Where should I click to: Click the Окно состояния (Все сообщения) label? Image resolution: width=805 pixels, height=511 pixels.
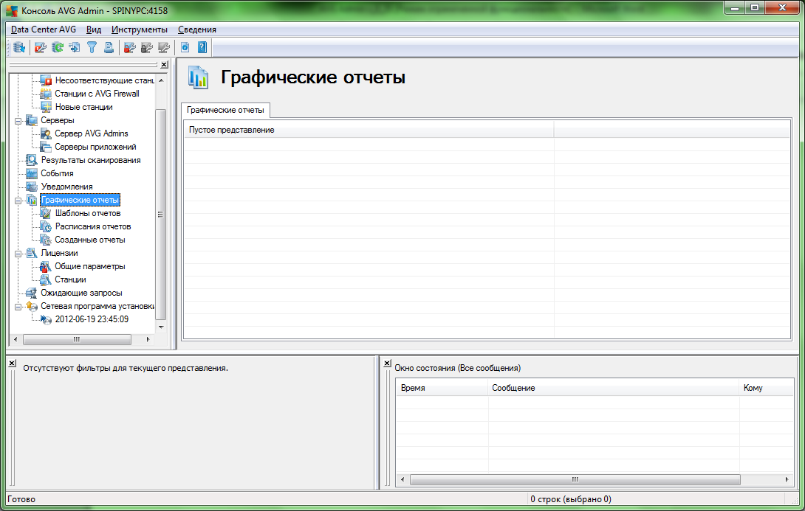pyautogui.click(x=457, y=368)
